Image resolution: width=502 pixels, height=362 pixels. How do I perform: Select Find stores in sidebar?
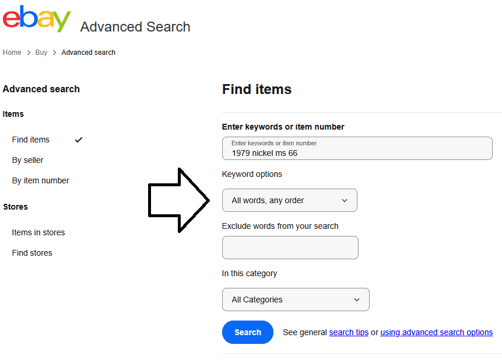[x=32, y=253]
